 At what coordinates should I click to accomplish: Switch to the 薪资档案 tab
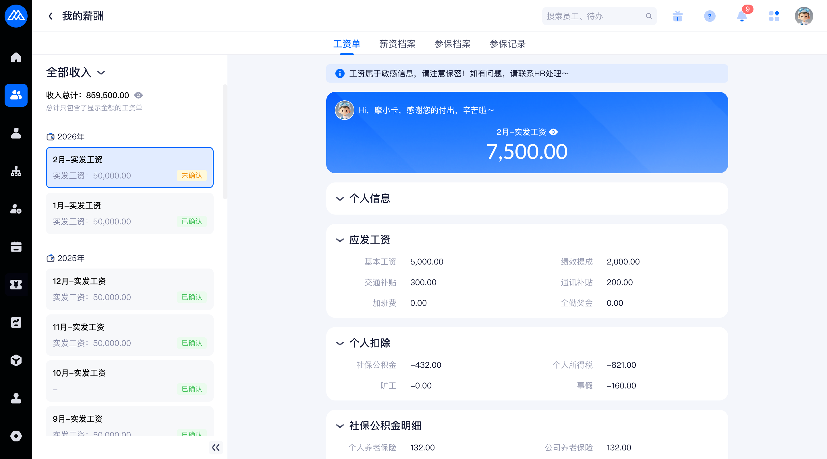(x=397, y=44)
